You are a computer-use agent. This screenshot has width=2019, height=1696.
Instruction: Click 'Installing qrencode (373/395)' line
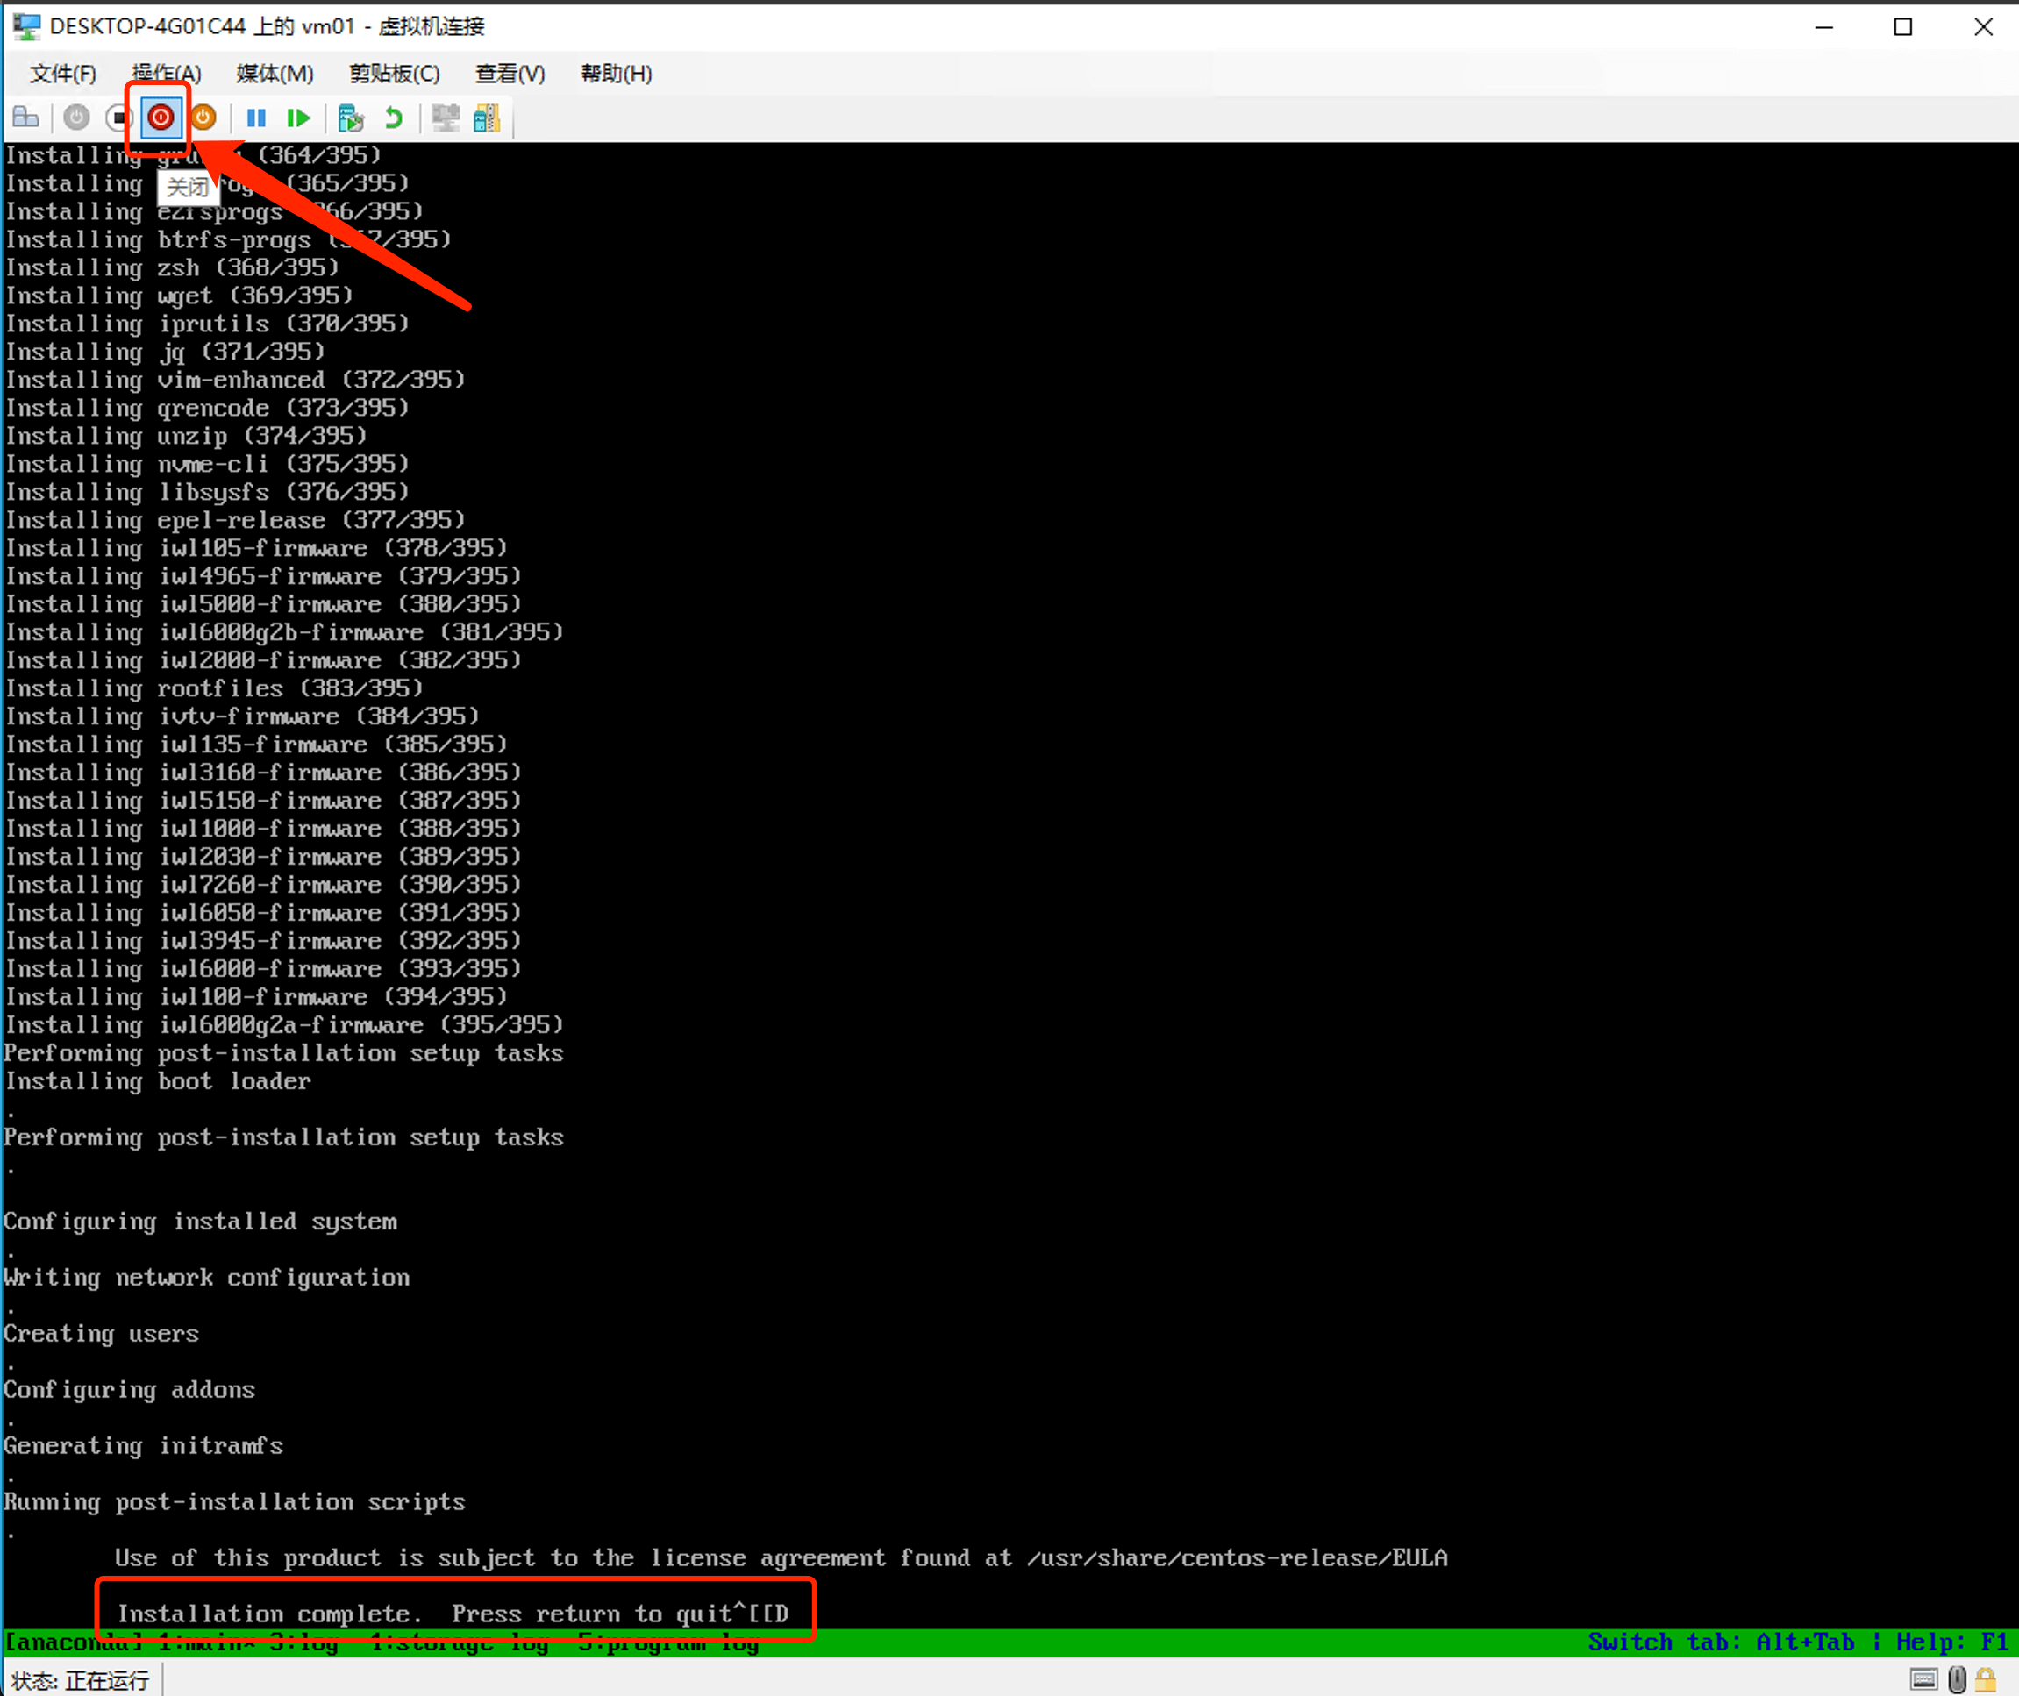coord(207,407)
